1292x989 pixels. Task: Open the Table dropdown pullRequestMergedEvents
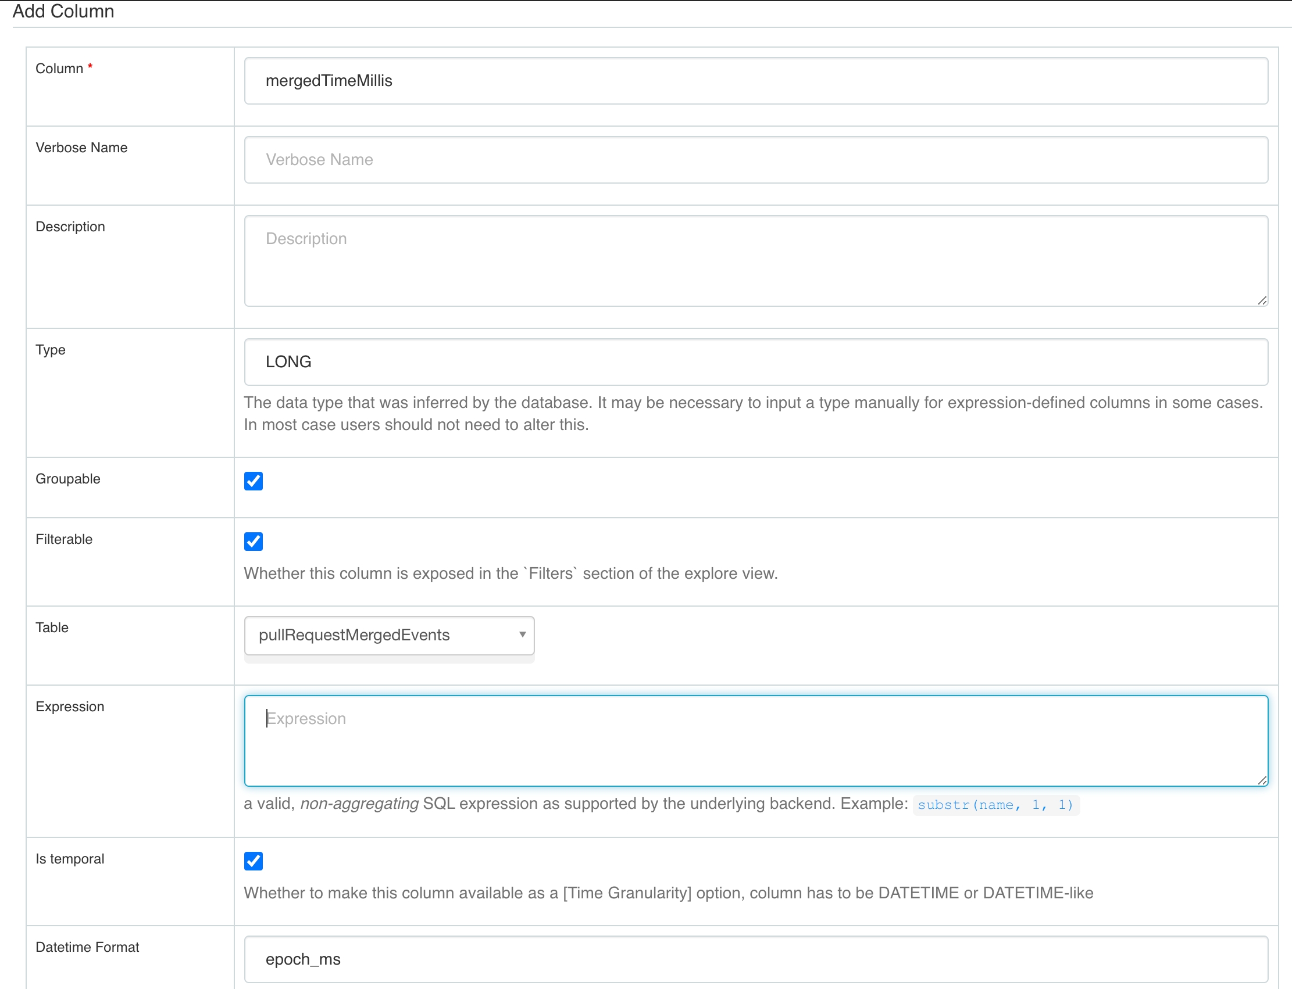(383, 635)
